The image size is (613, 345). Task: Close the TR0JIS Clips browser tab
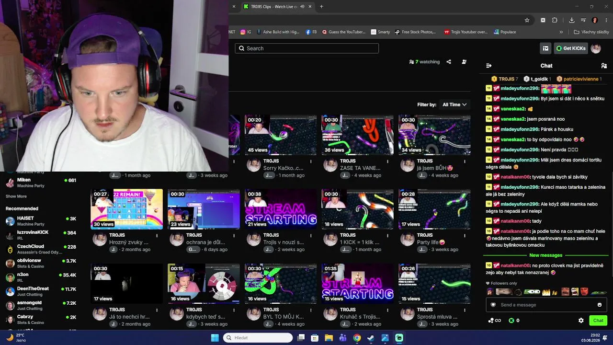coord(310,7)
